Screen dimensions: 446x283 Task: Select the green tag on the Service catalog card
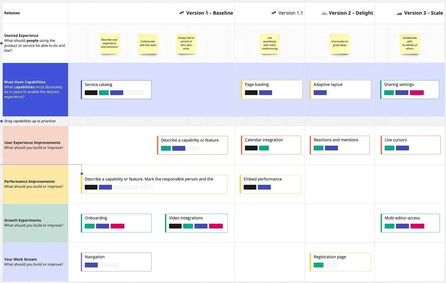[104, 93]
